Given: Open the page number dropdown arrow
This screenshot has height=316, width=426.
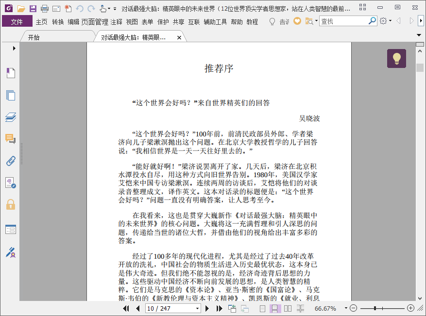Looking at the screenshot, I should coord(198,308).
